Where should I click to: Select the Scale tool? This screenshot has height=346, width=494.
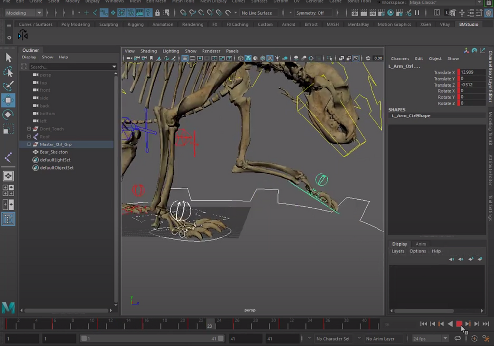click(x=8, y=129)
